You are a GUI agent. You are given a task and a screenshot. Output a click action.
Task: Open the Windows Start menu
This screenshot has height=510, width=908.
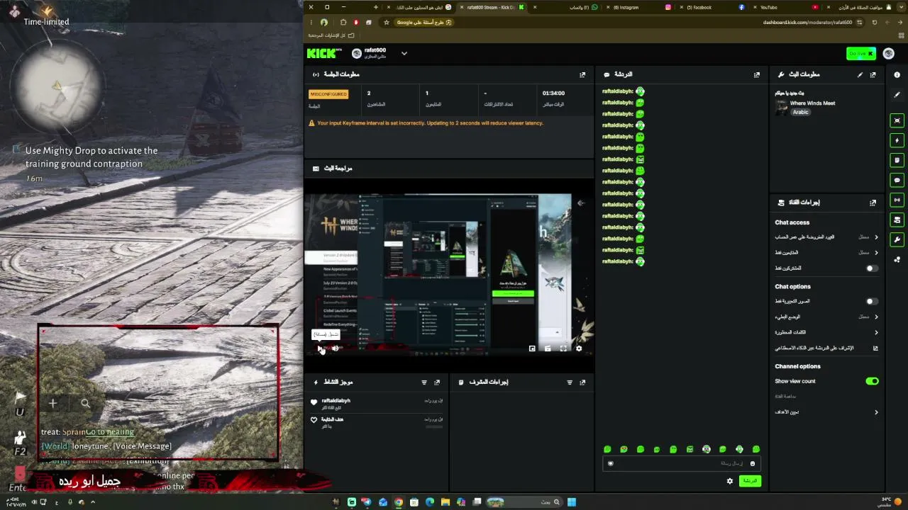pyautogui.click(x=572, y=502)
